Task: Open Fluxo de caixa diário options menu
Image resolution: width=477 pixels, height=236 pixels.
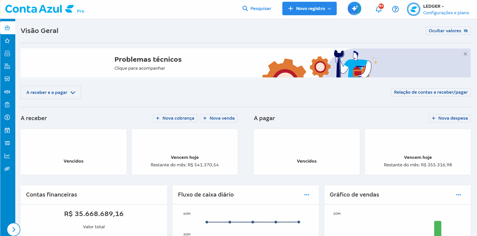Action: [307, 195]
